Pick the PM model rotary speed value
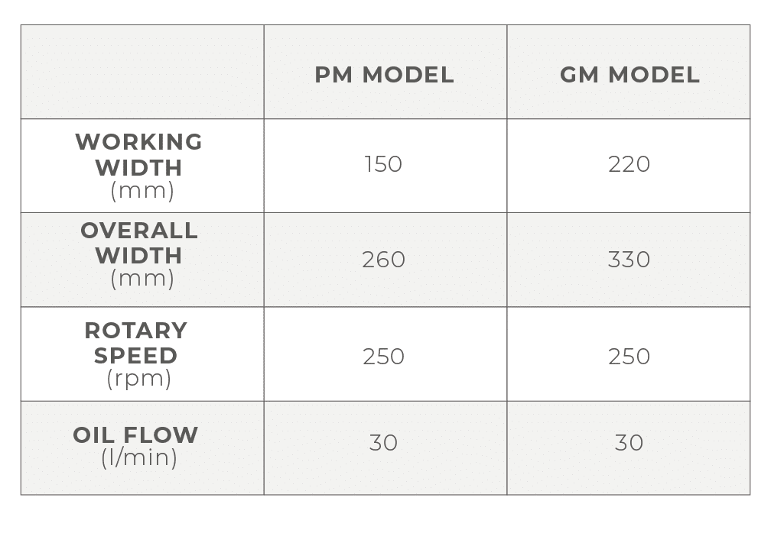The height and width of the screenshot is (533, 771). coord(383,357)
